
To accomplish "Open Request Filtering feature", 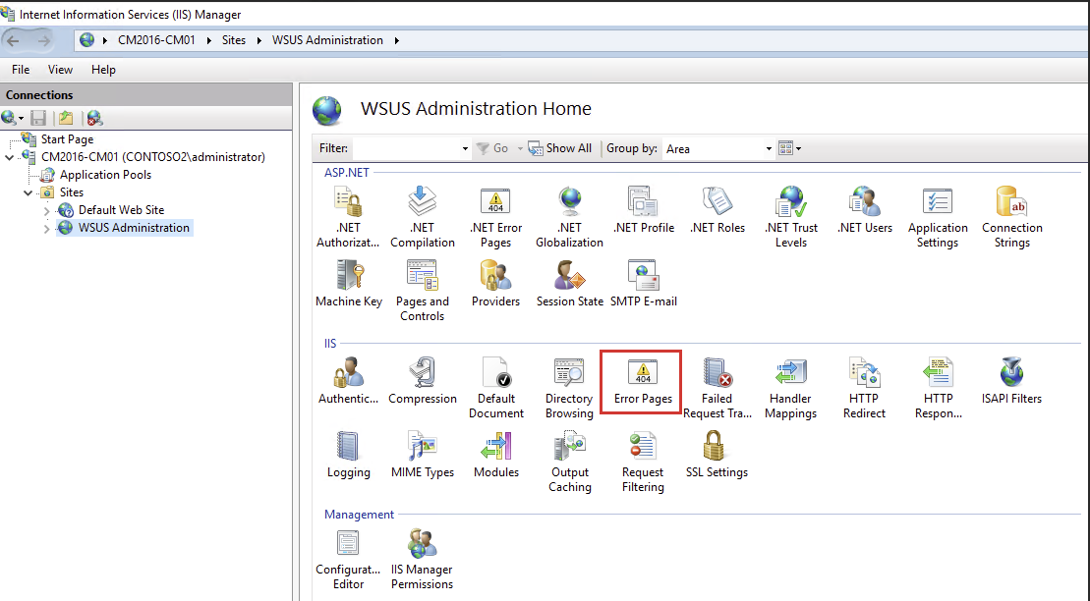I will point(643,462).
